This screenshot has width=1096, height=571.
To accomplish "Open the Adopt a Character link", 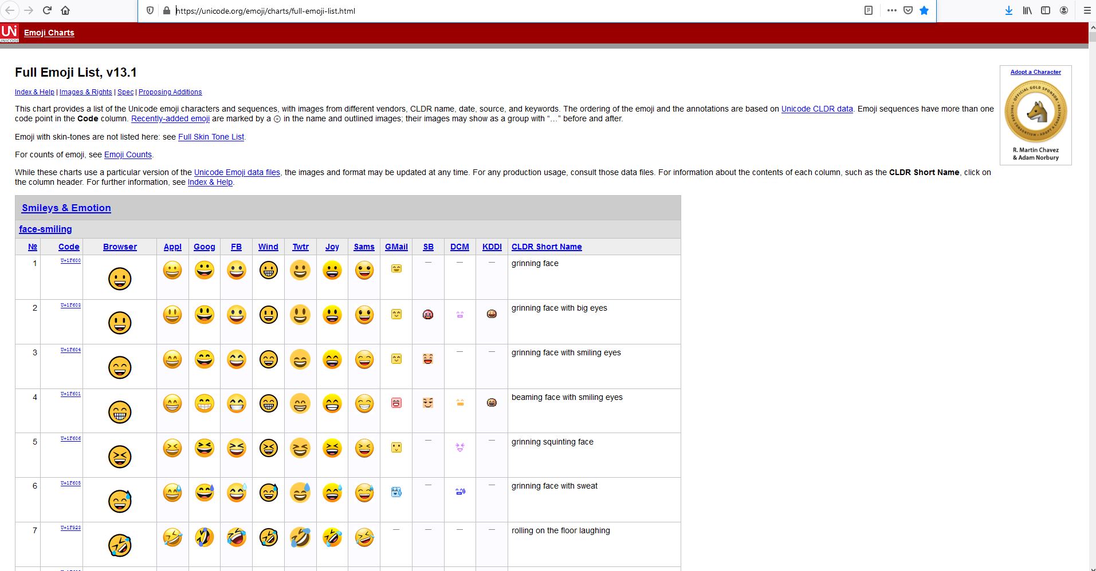I will tap(1036, 72).
